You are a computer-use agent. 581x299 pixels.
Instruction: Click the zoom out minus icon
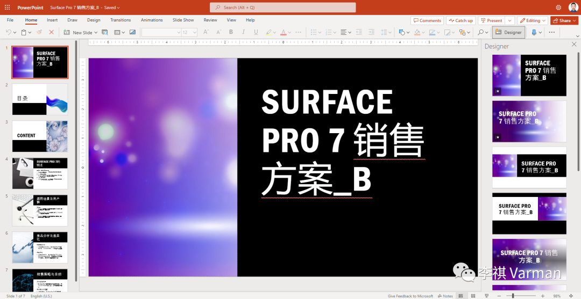(x=499, y=296)
